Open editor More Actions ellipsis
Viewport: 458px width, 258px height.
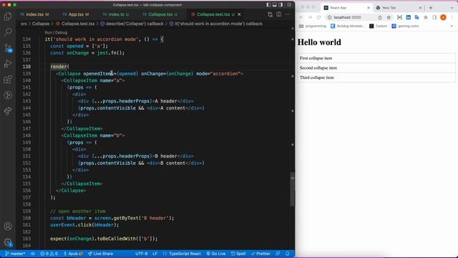288,14
